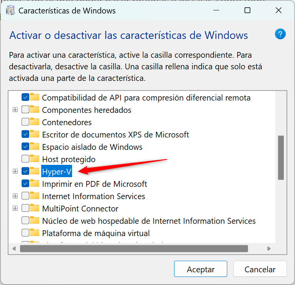Enable the Plataforma de máquina virtual checkbox
Viewport: 295px width, 285px height.
pyautogui.click(x=25, y=233)
